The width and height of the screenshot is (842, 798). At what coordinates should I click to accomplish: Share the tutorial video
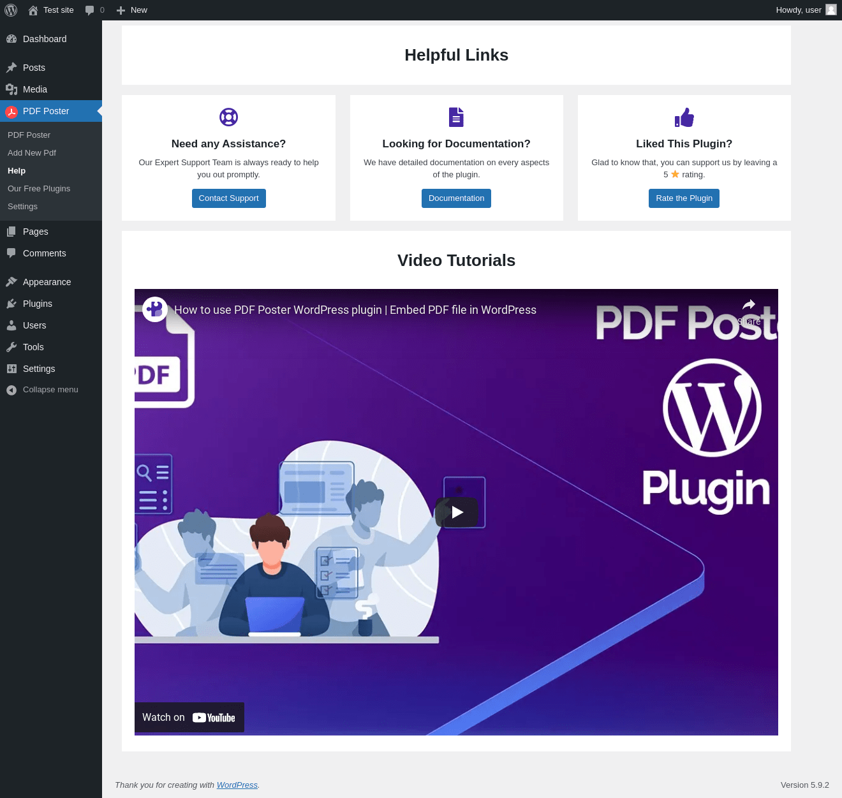pyautogui.click(x=749, y=311)
